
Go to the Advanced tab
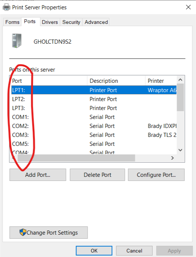[96, 22]
